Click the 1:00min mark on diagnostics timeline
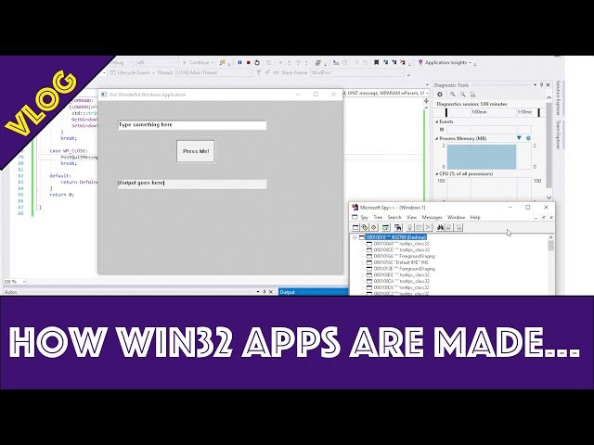 point(479,112)
